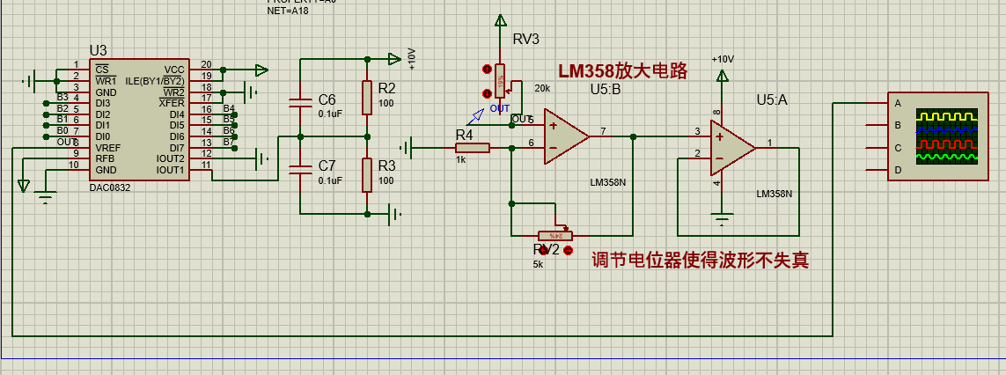Image resolution: width=1006 pixels, height=375 pixels.
Task: Select the ground symbol under DAC GND pin 10
Action: click(45, 198)
